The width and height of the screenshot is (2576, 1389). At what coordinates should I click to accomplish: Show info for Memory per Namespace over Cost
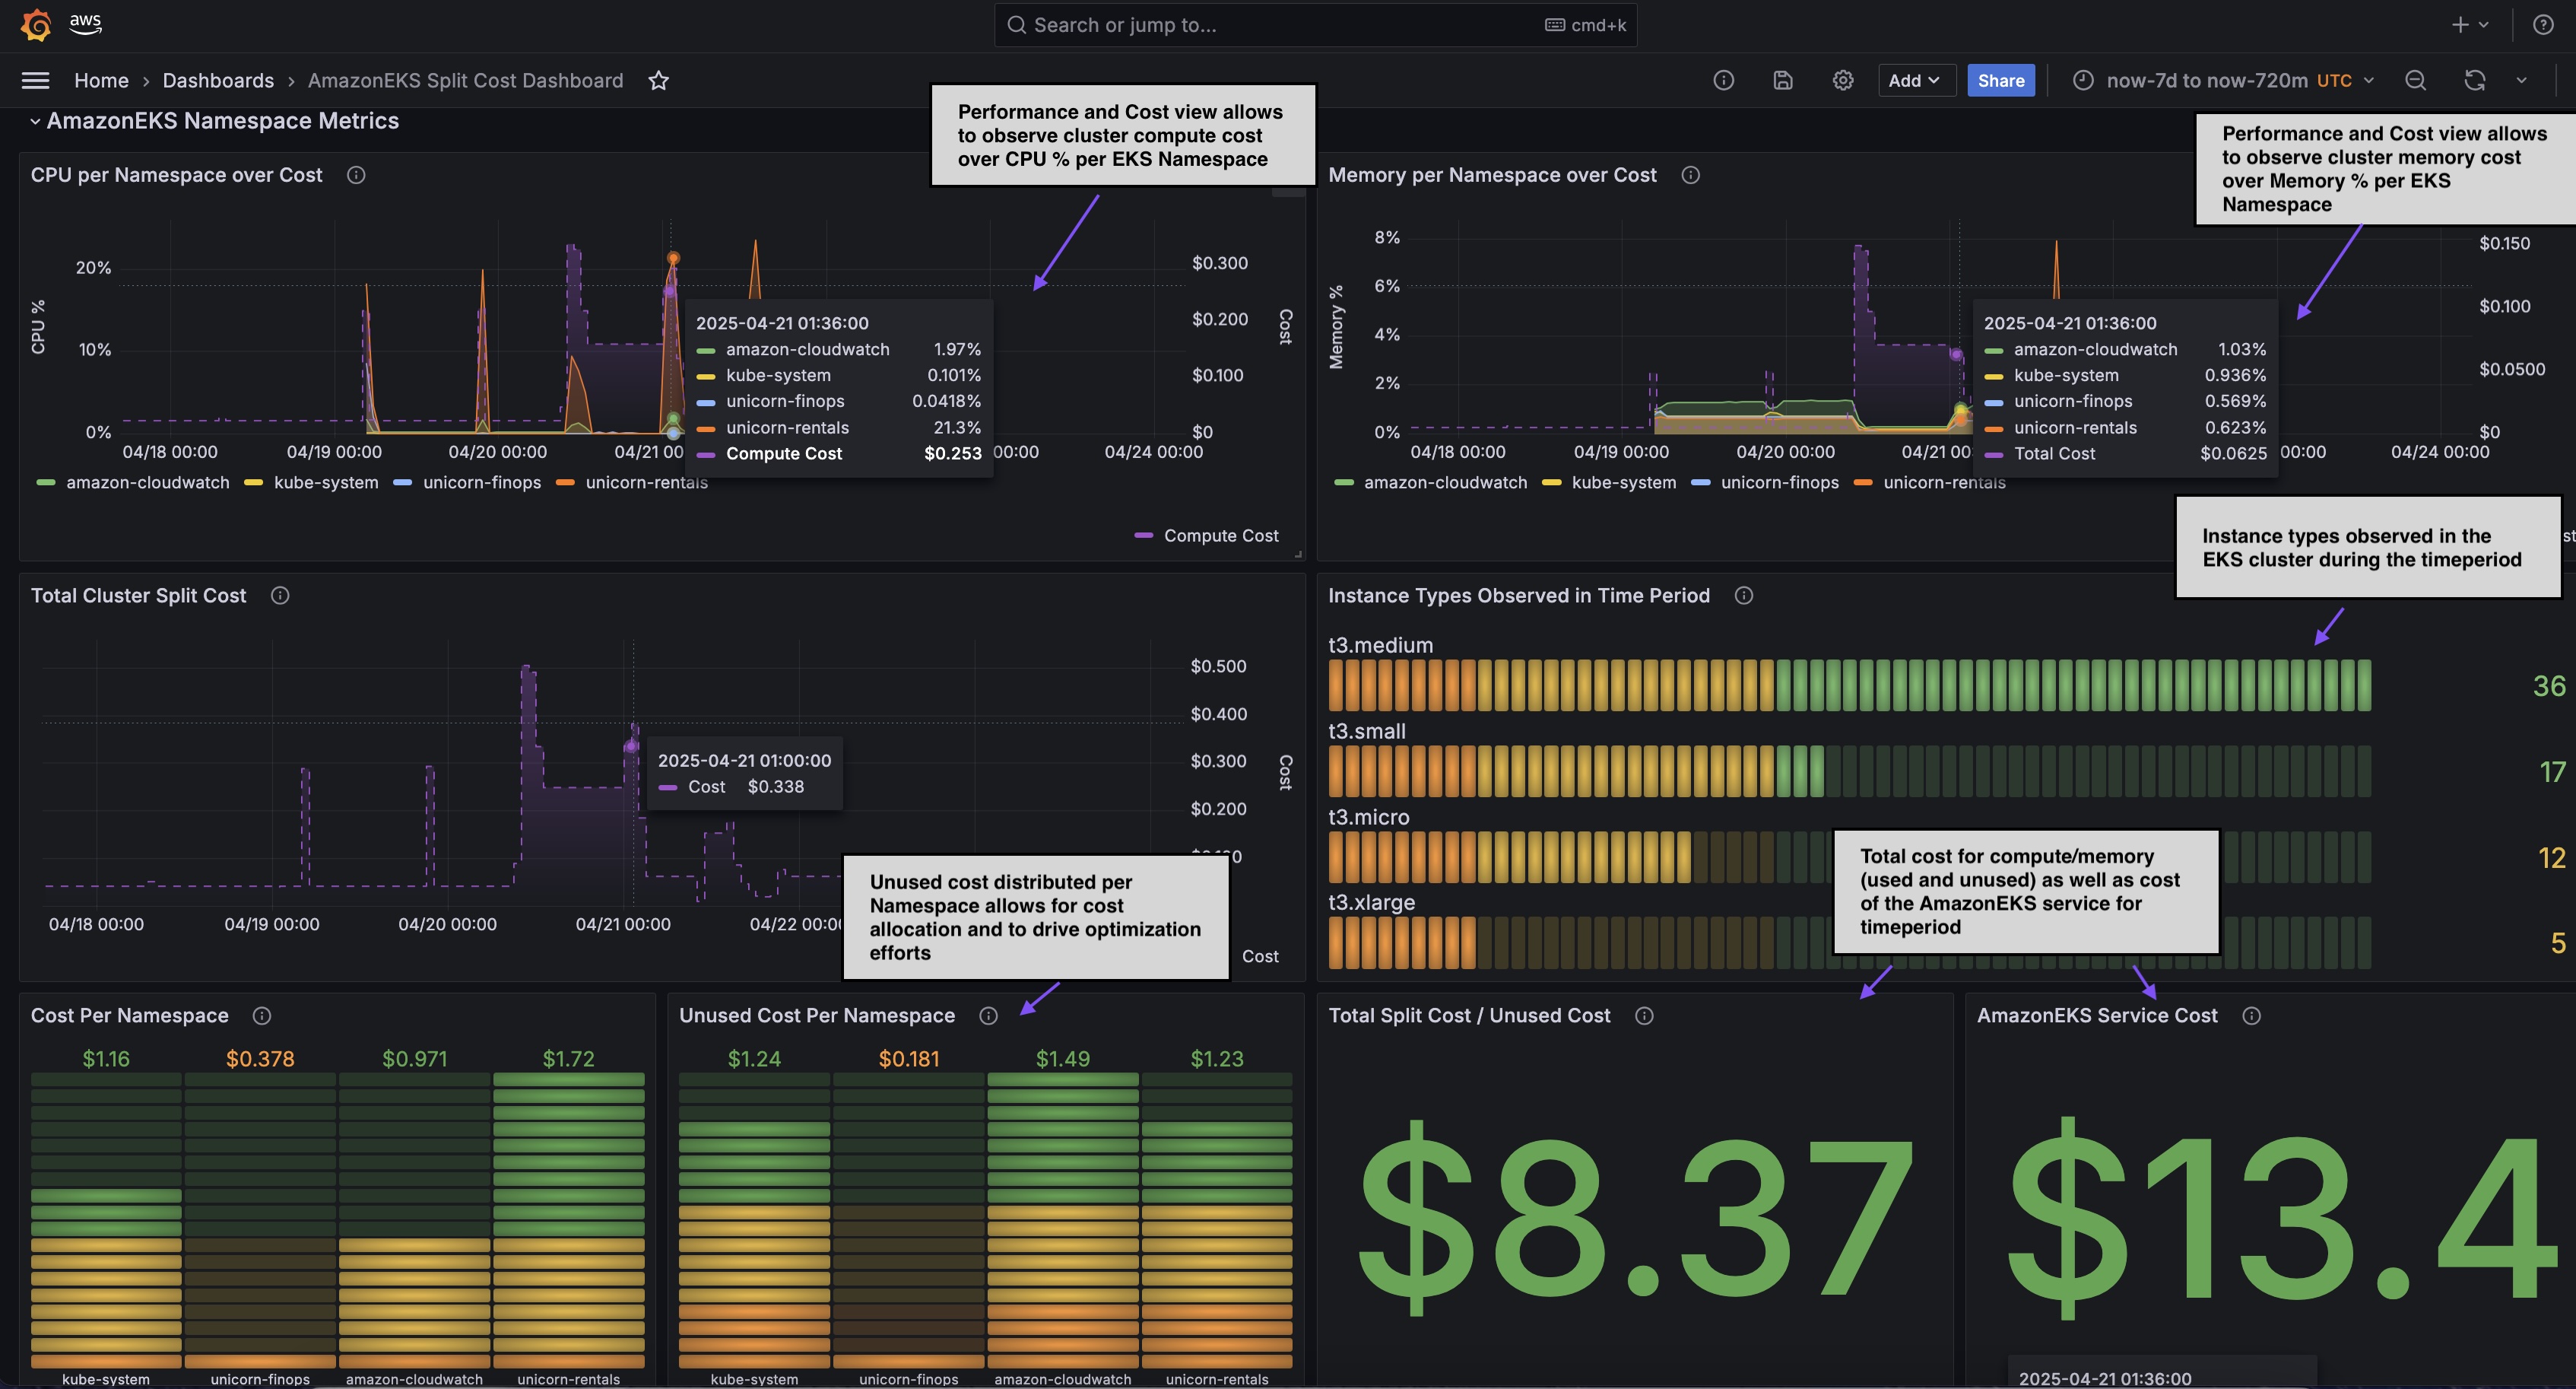(x=1690, y=175)
